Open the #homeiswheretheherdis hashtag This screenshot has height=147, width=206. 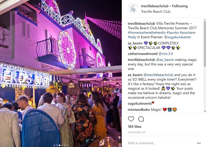coord(147,33)
